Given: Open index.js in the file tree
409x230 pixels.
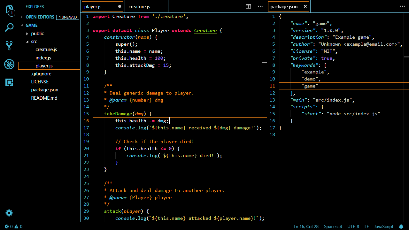Looking at the screenshot, I should (x=43, y=58).
